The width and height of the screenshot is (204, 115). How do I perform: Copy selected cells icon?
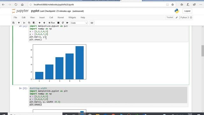29,23
